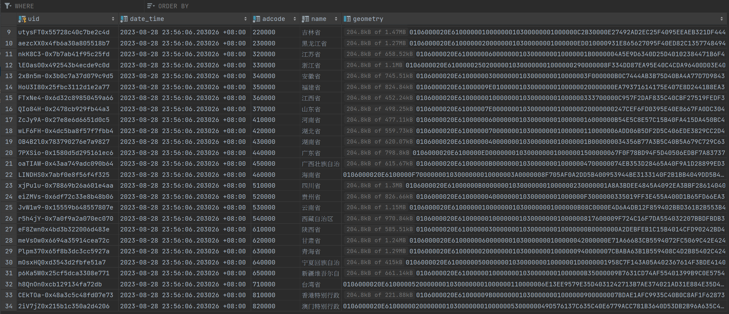Viewport: 729px width, 314px height.
Task: Click the uid primary key column icon
Action: [x=22, y=19]
